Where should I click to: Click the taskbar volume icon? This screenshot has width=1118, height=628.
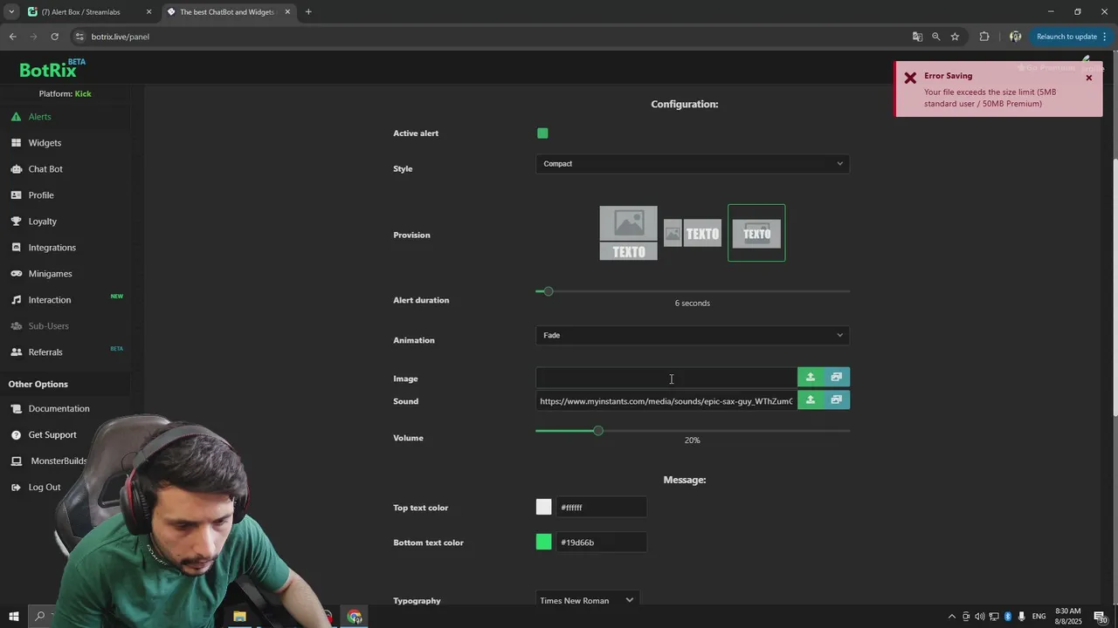pos(979,617)
